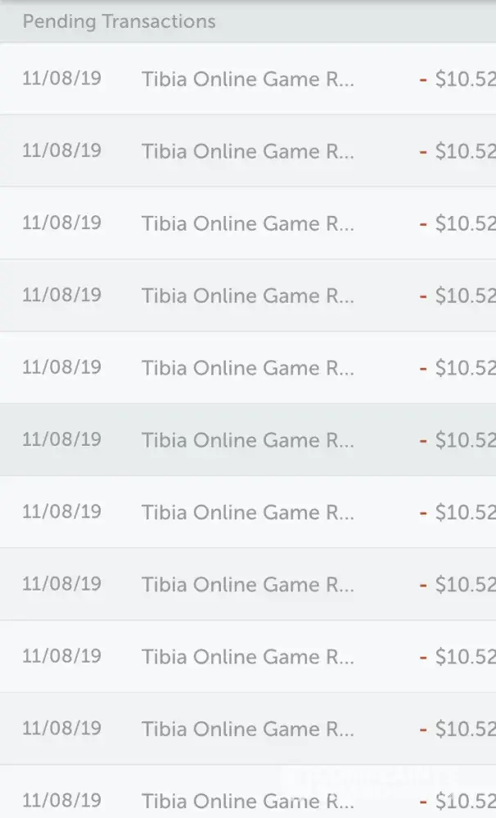Viewport: 496px width, 818px height.
Task: Select the highlighted darker transaction row
Action: point(247,440)
